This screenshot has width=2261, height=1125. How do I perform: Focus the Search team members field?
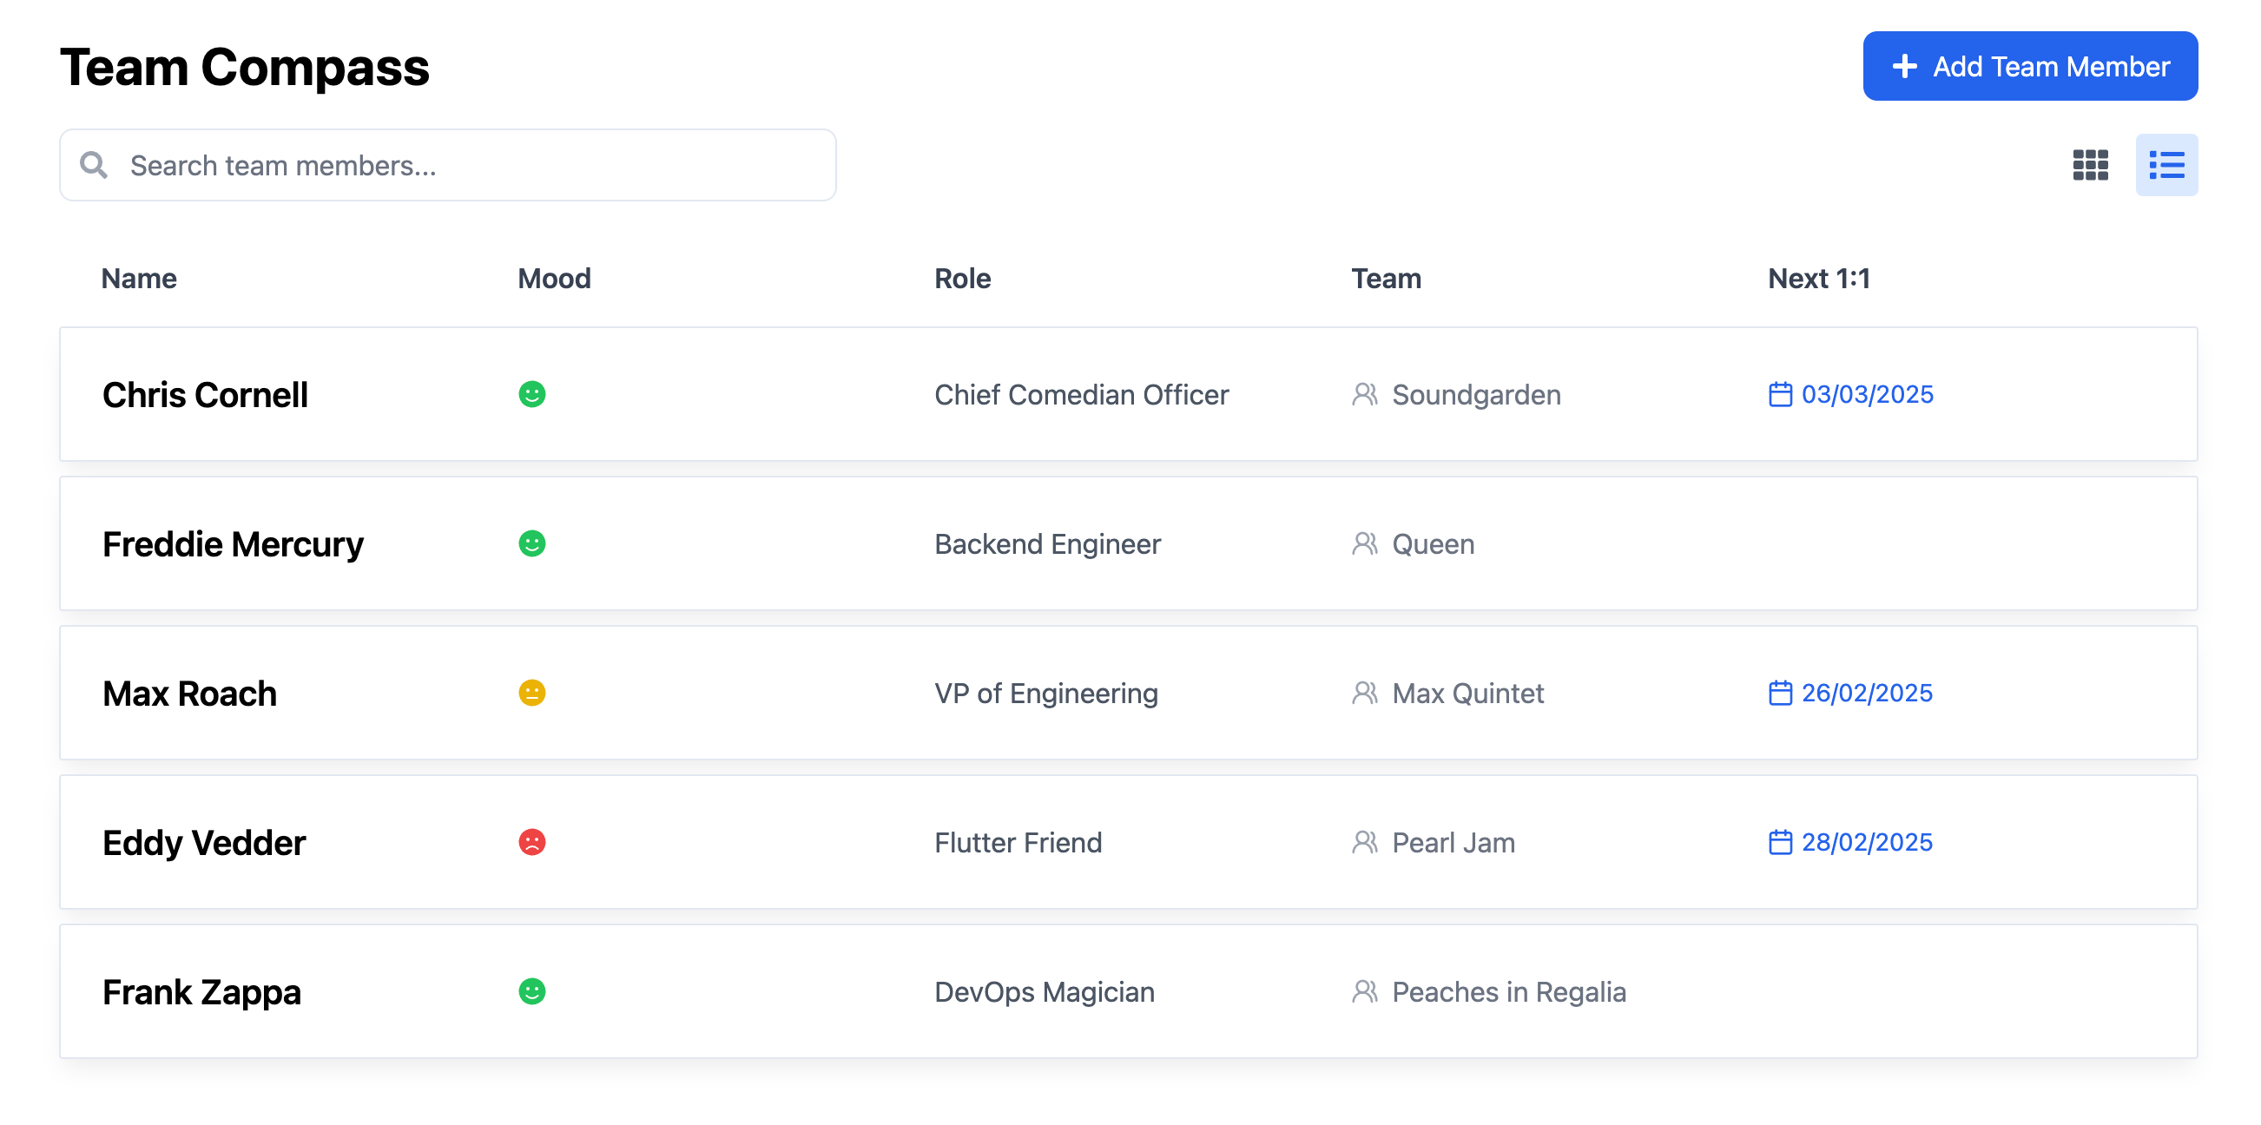click(x=448, y=165)
